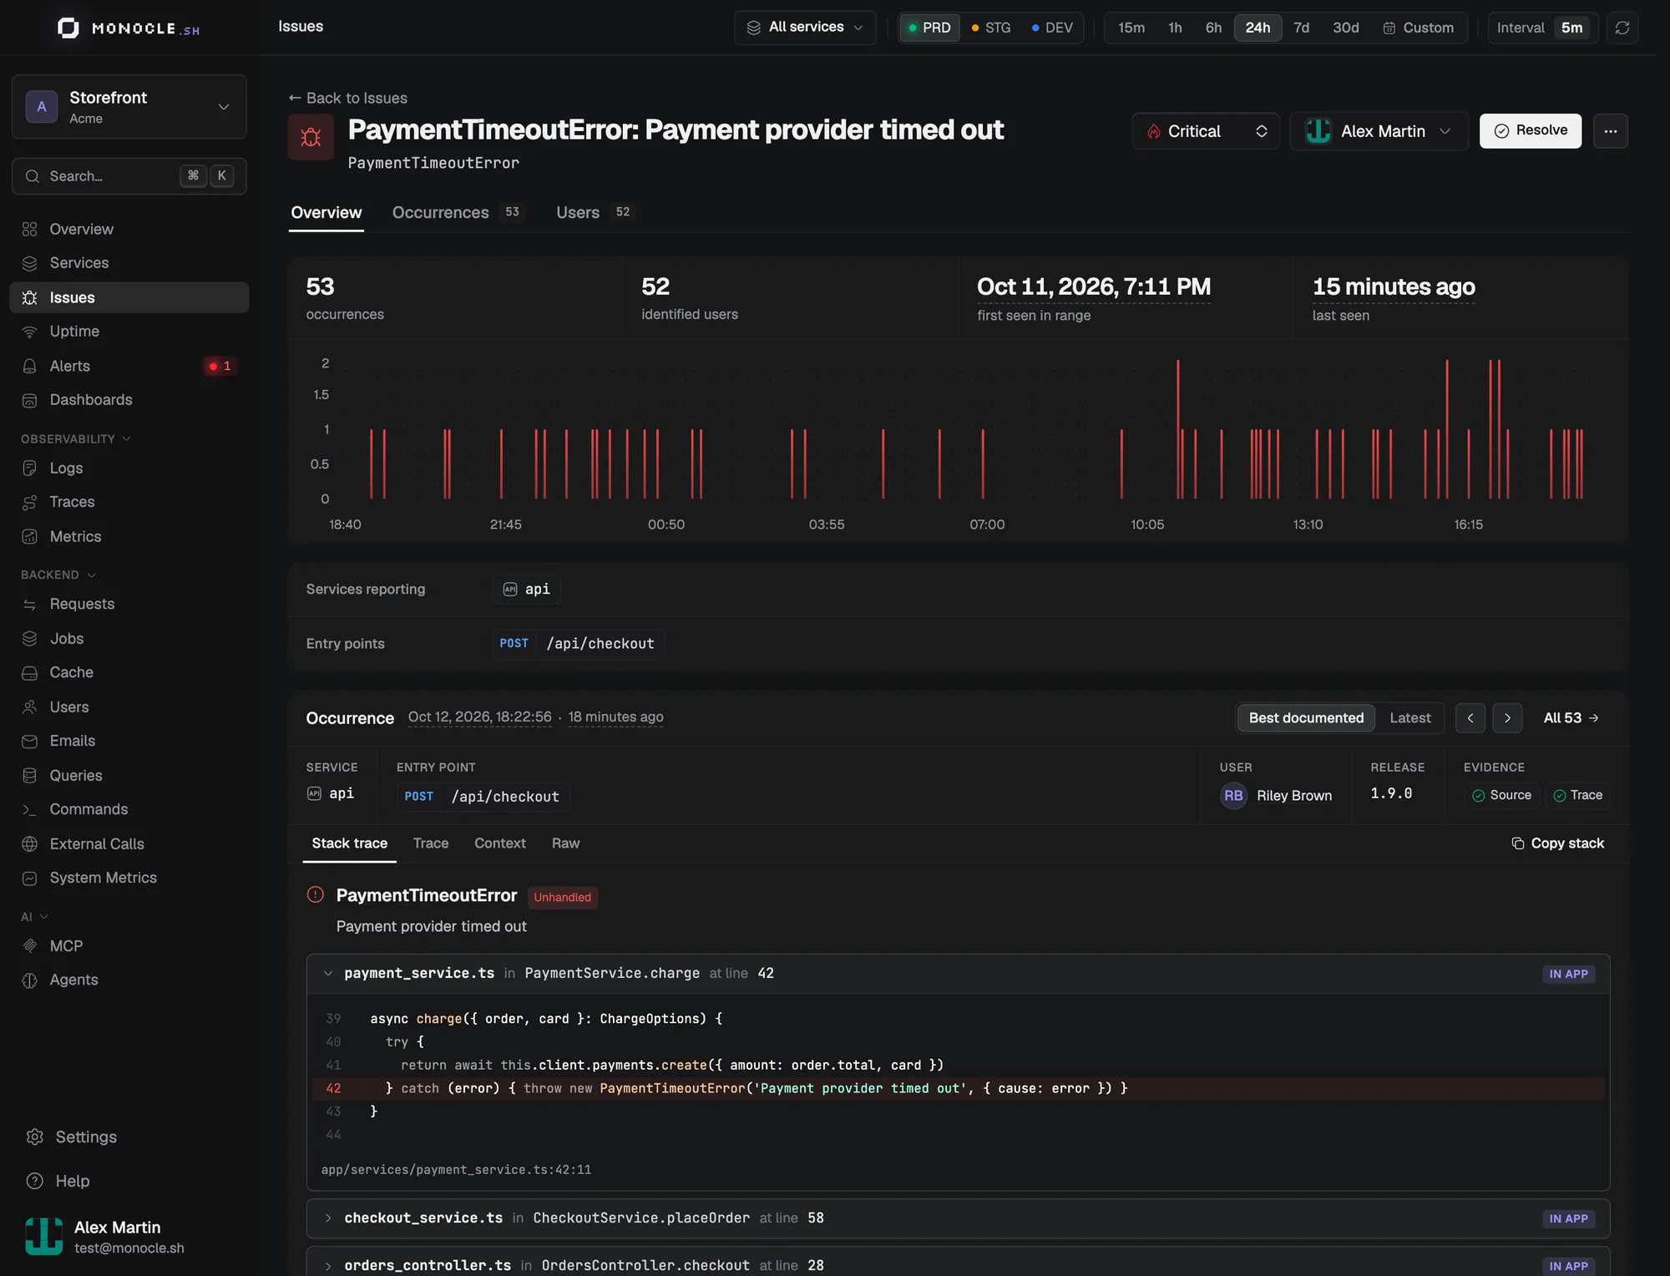The image size is (1670, 1276).
Task: Click the sidebar Search field
Action: [x=129, y=176]
